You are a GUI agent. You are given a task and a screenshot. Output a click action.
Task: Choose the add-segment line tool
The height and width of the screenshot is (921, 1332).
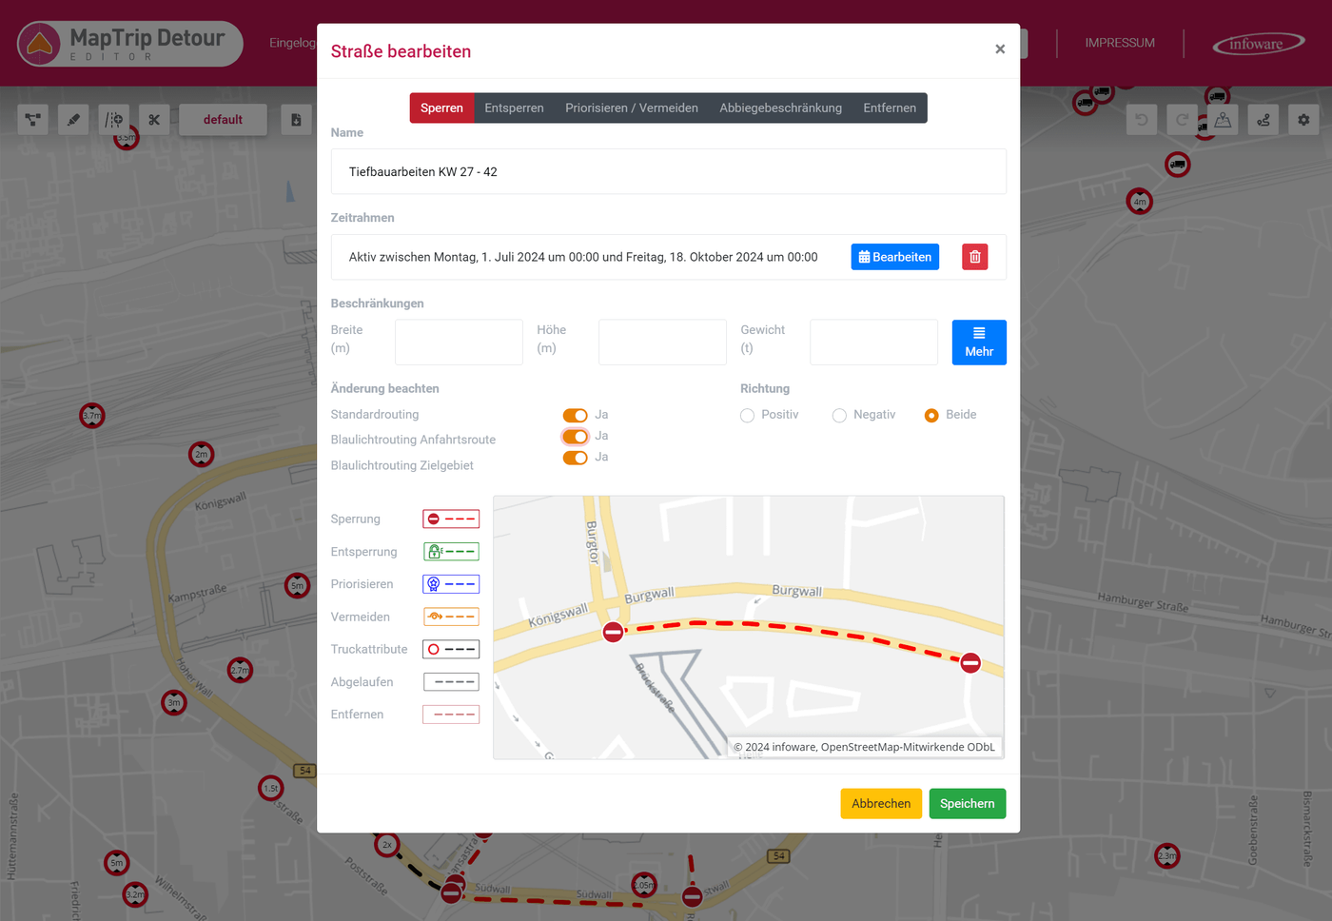click(x=114, y=120)
